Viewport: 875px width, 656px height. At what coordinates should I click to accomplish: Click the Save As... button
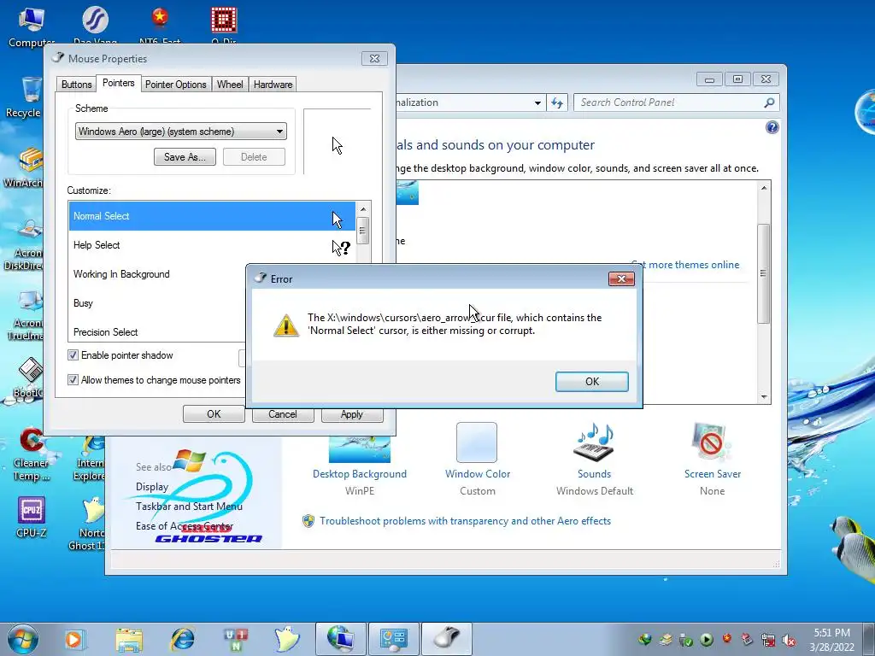point(185,157)
